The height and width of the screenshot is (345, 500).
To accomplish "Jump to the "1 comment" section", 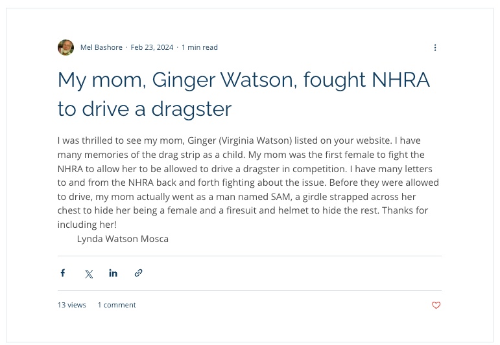I will click(117, 305).
